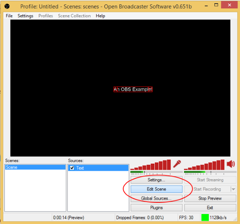Open the Plugins button
The image size is (240, 224).
point(156,208)
